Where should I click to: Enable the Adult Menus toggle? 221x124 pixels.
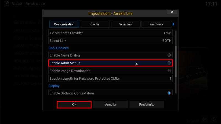click(169, 63)
